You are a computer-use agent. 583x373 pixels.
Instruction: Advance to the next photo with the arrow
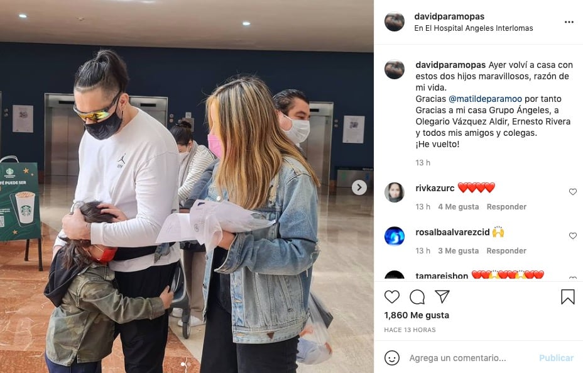point(359,187)
